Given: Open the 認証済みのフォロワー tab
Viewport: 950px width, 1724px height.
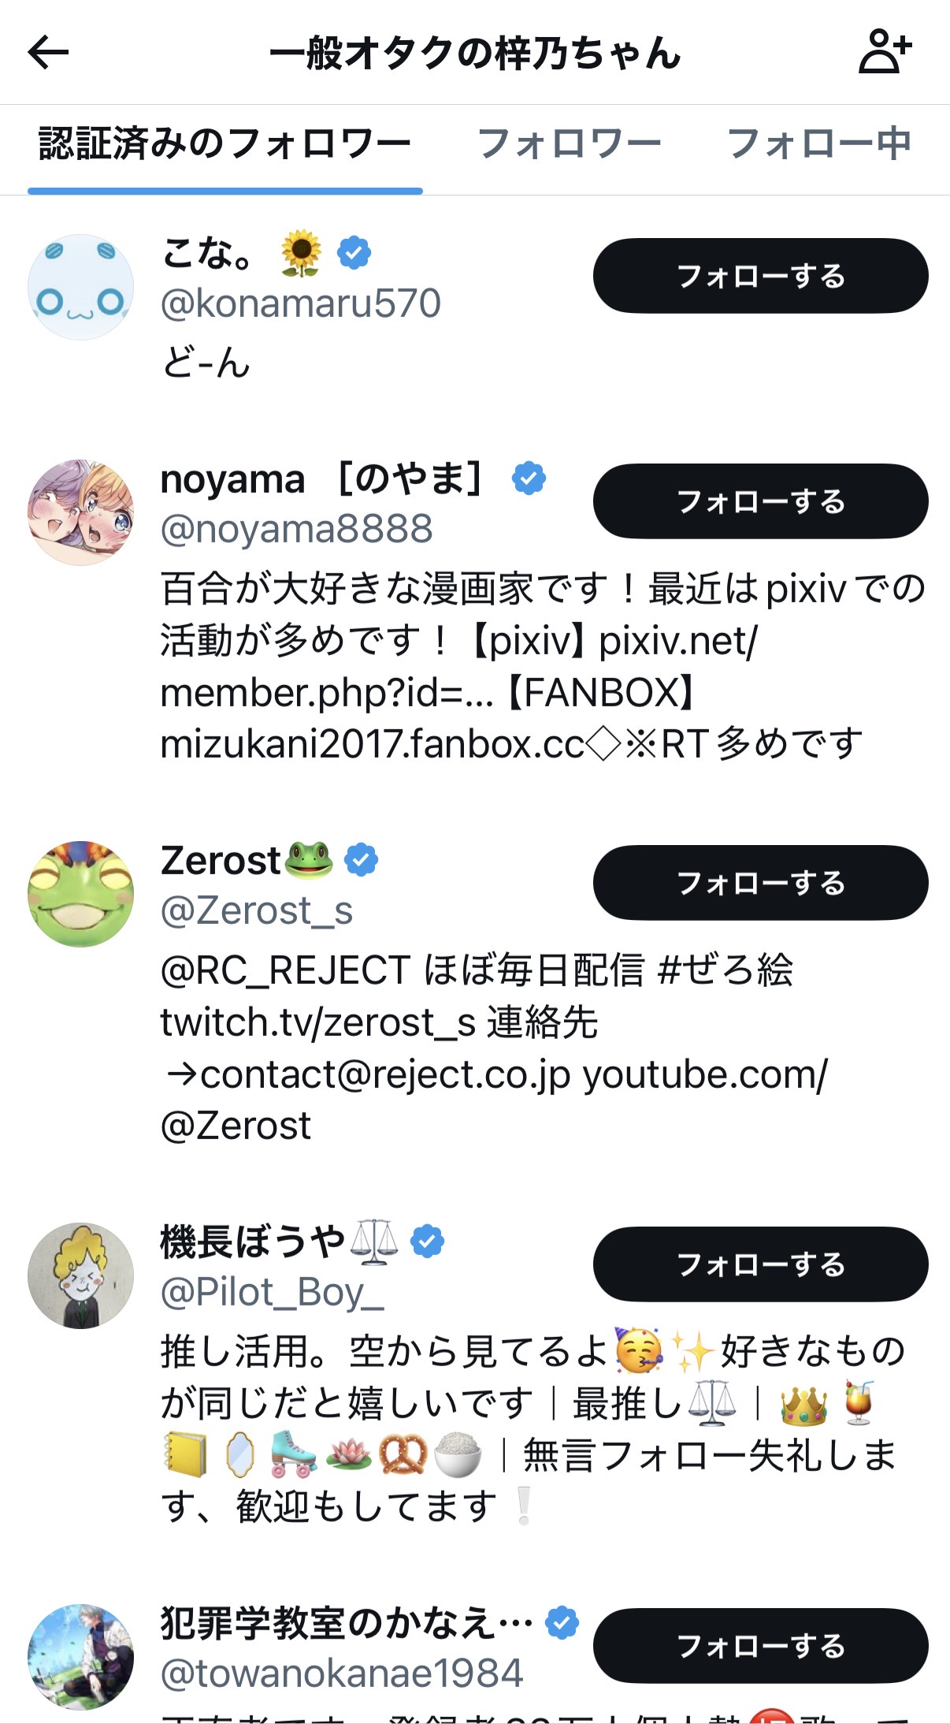Looking at the screenshot, I should pos(225,144).
